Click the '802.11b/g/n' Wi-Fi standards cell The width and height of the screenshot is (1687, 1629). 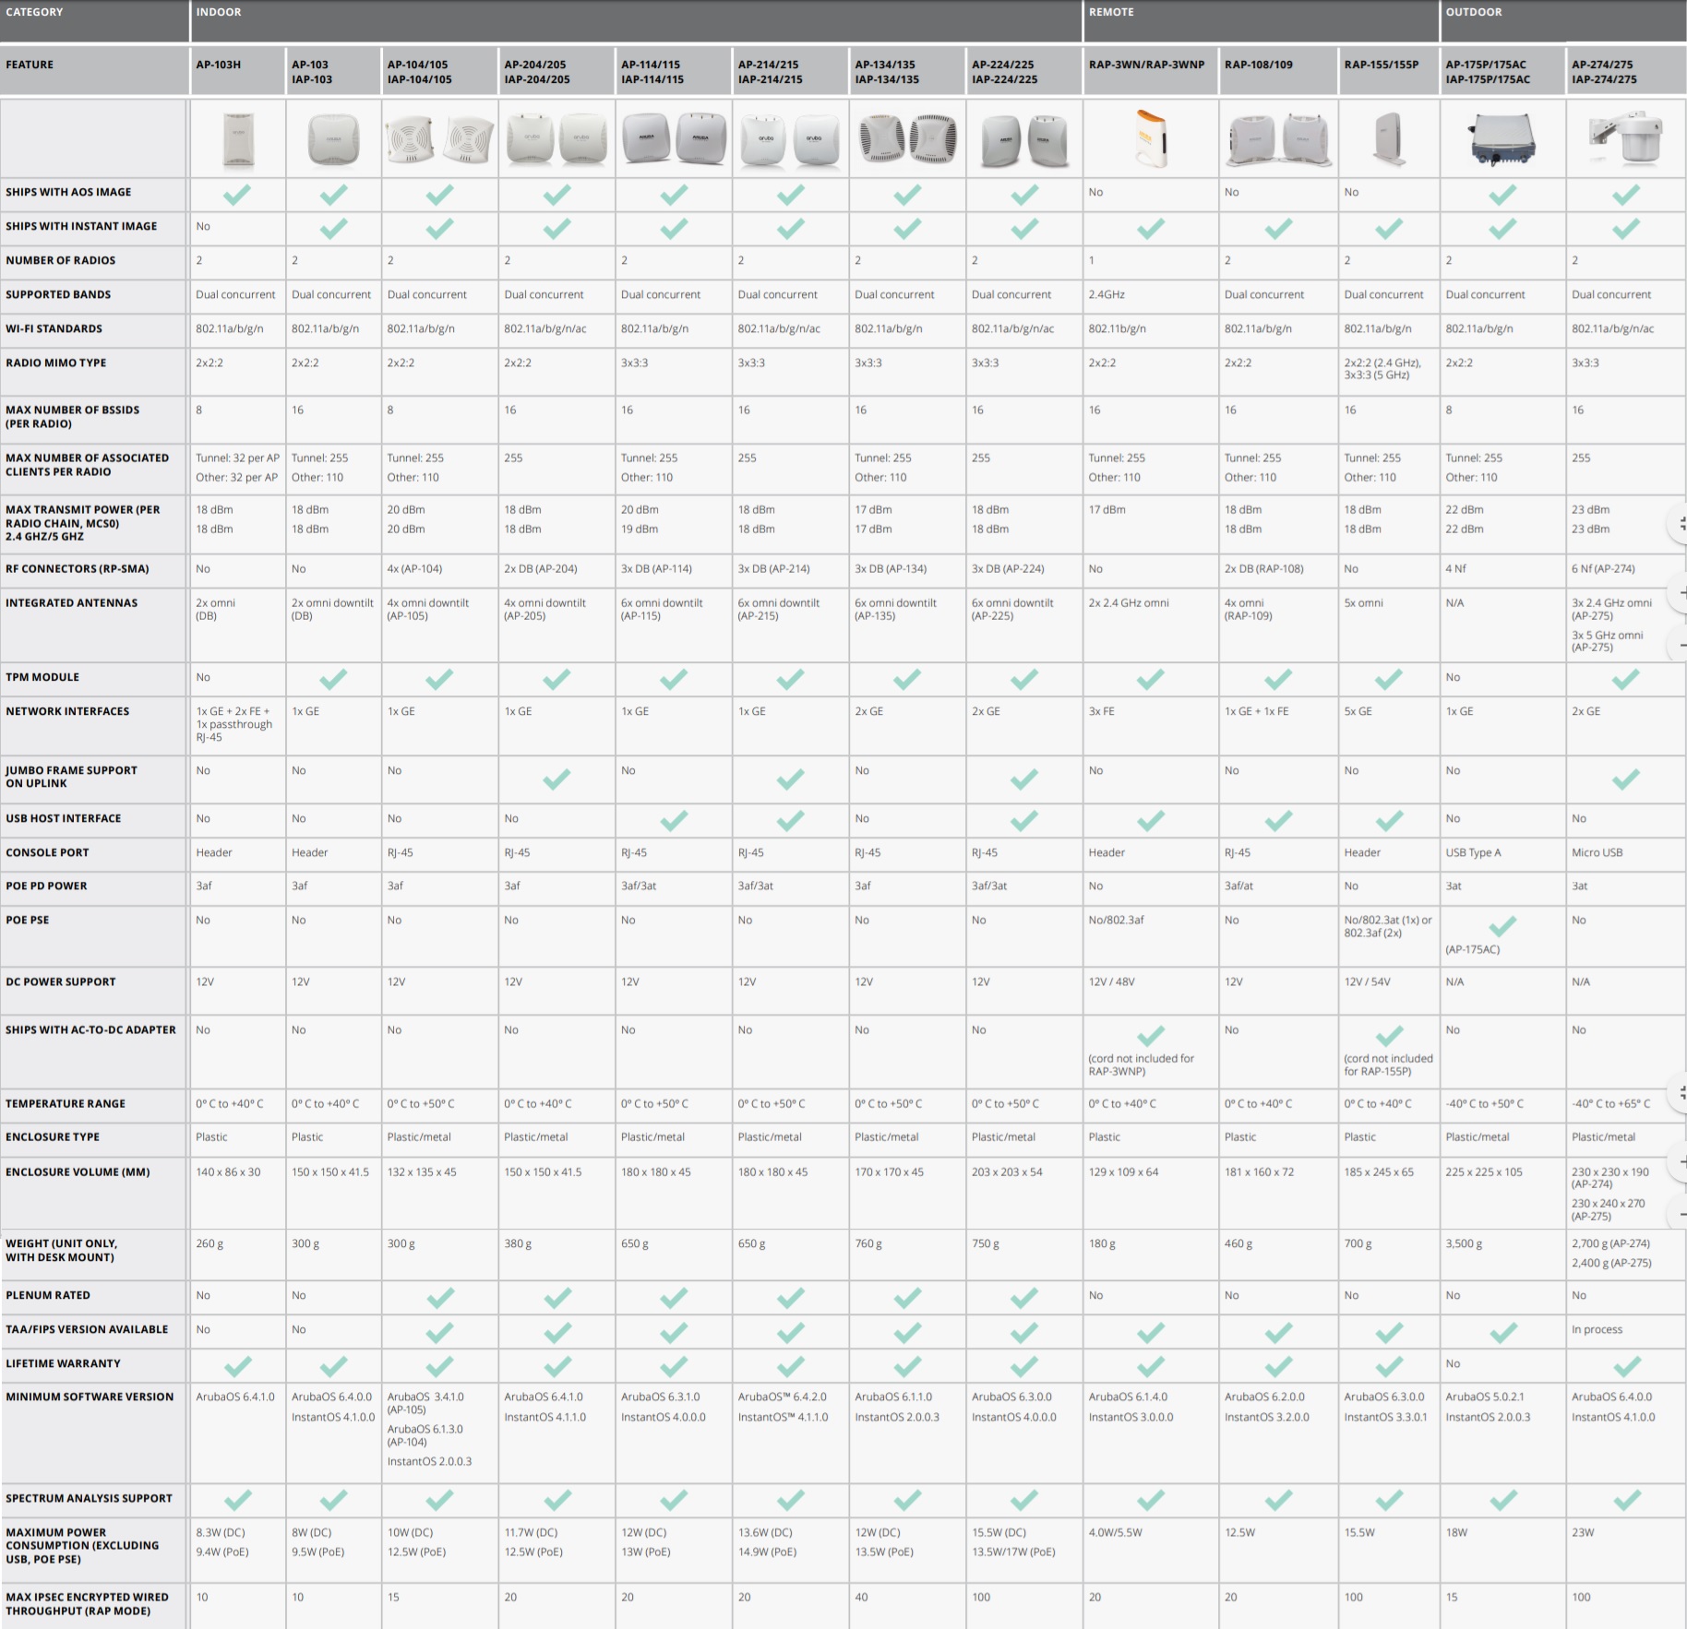1117,328
